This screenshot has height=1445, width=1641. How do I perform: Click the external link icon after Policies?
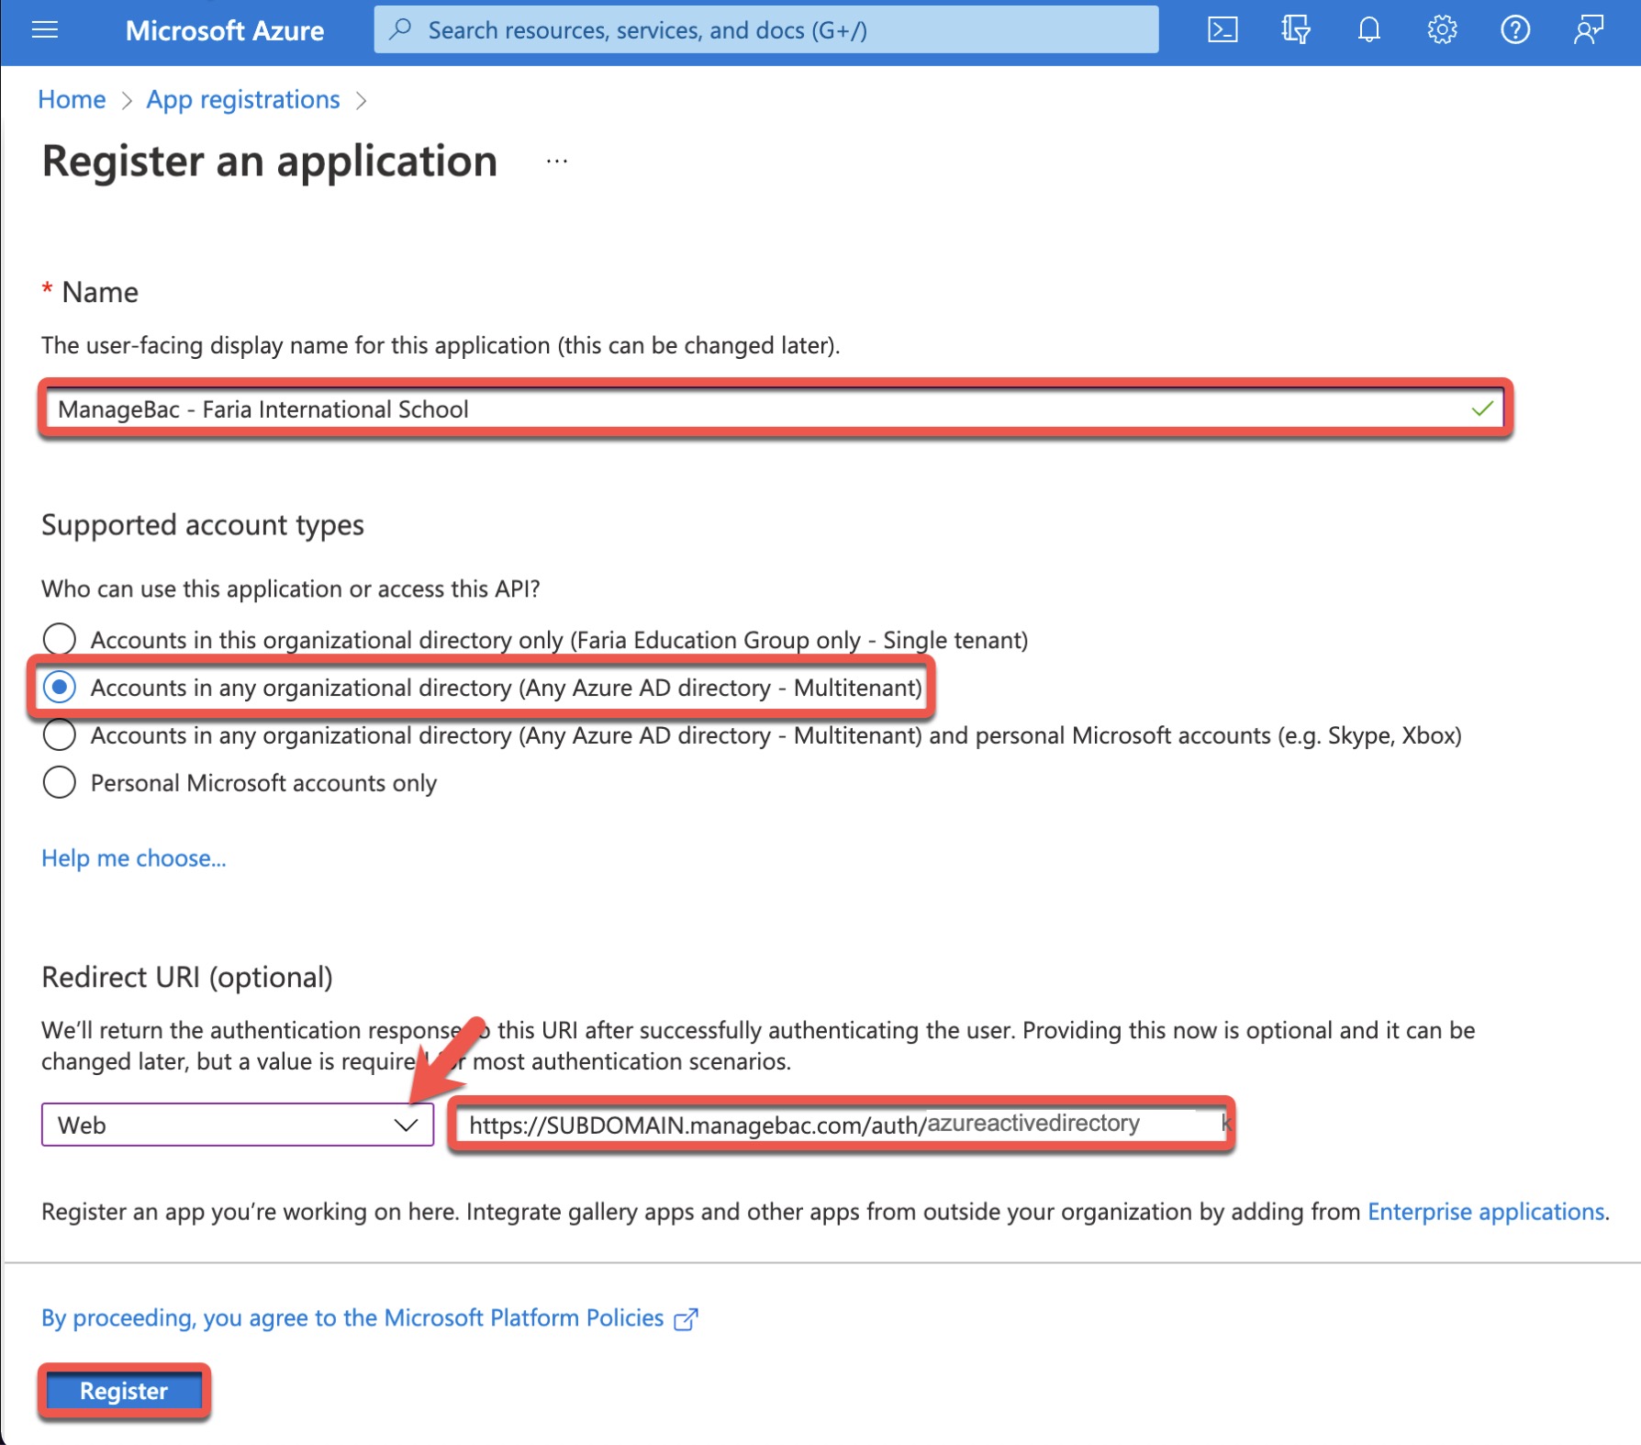point(686,1319)
